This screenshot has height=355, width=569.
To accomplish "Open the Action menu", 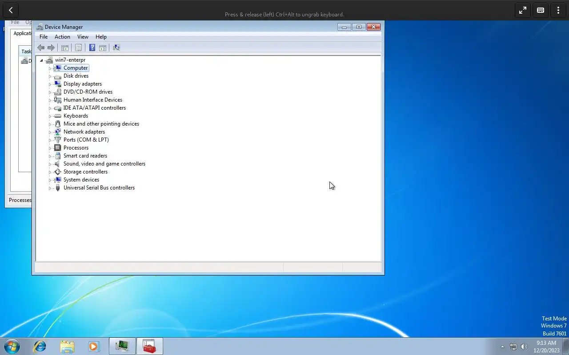I will pos(62,37).
